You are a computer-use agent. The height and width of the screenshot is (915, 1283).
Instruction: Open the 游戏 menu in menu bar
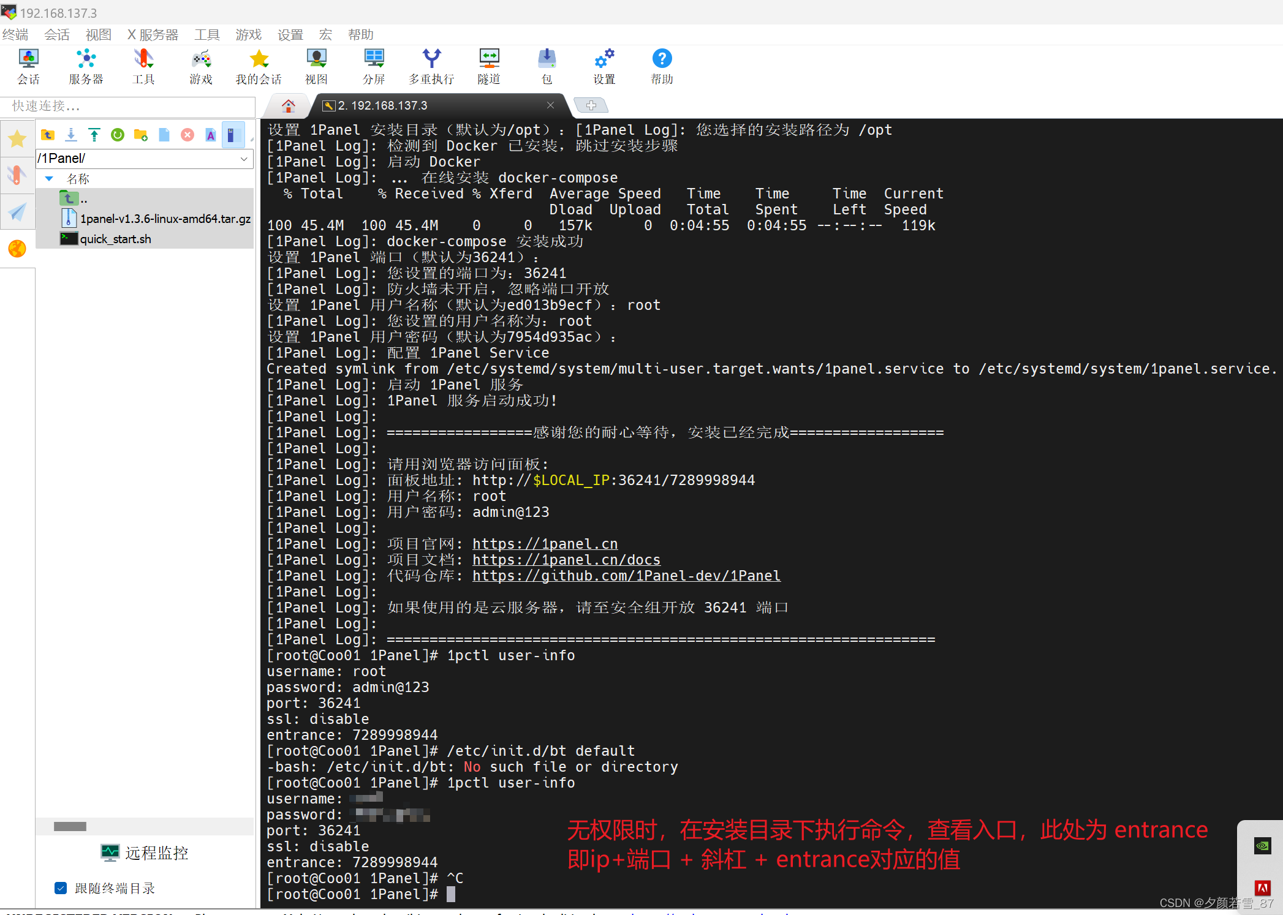pos(249,35)
